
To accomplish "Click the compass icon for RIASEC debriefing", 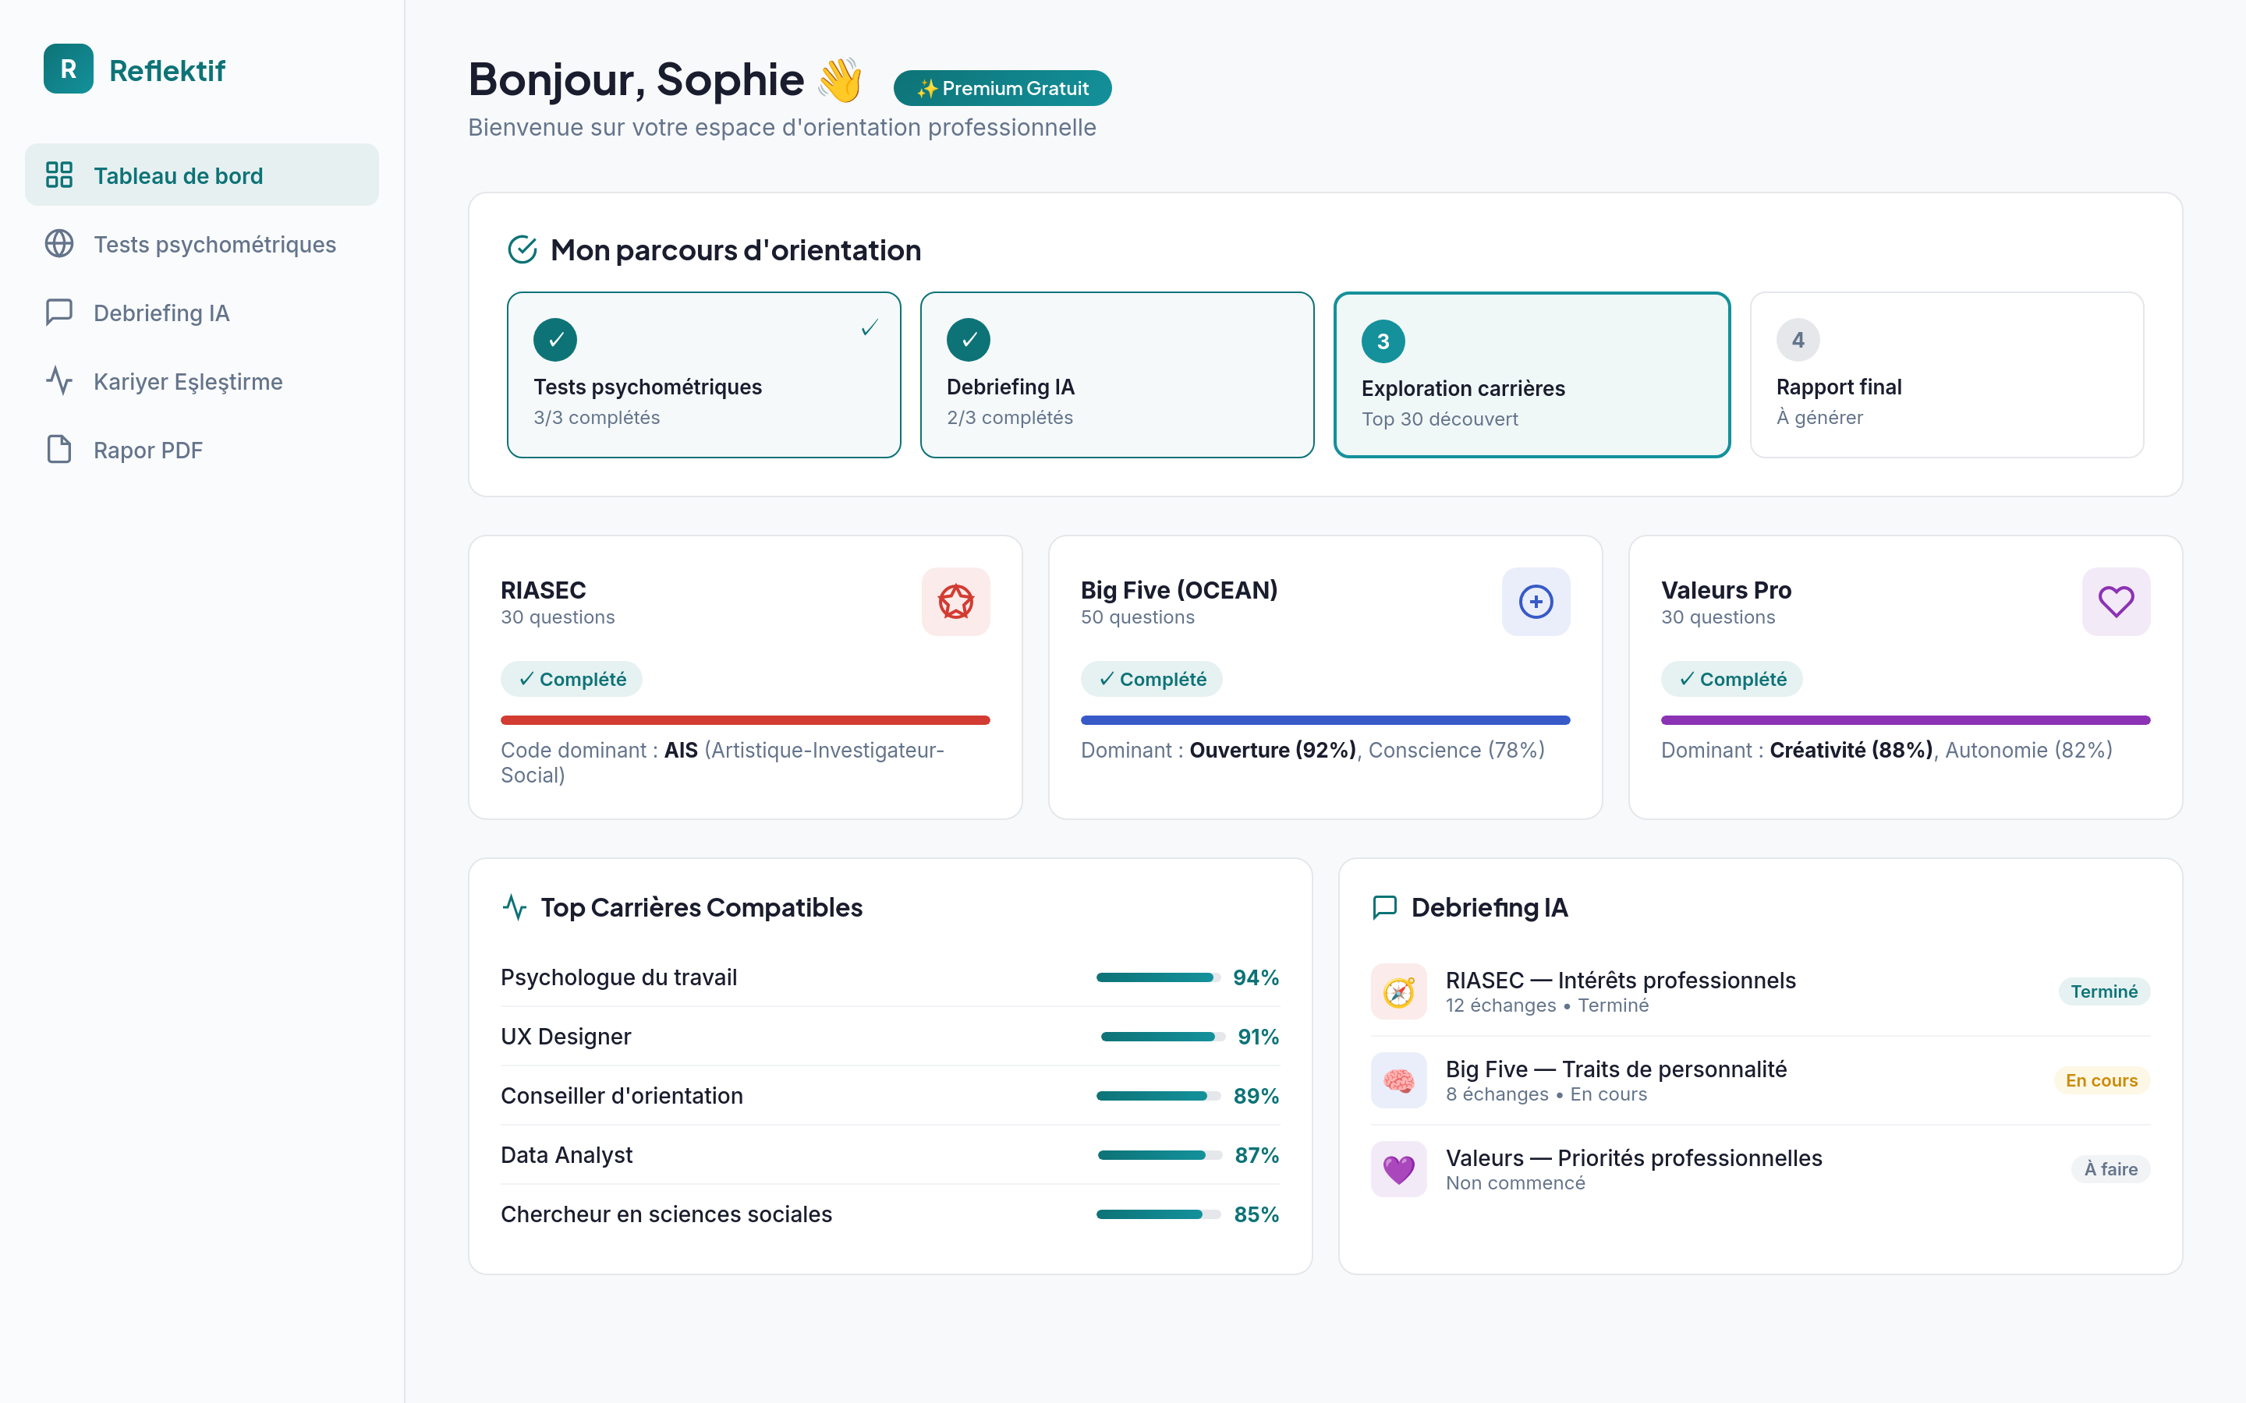I will pos(1398,991).
